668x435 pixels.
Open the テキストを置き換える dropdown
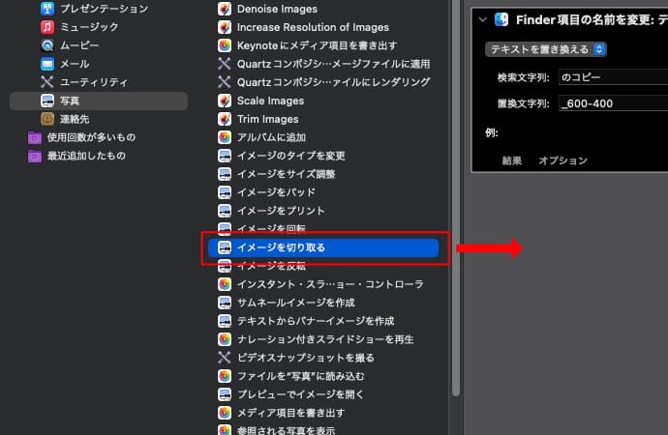[546, 48]
